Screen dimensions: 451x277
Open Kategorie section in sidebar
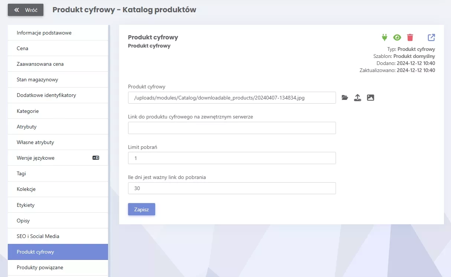pos(58,111)
